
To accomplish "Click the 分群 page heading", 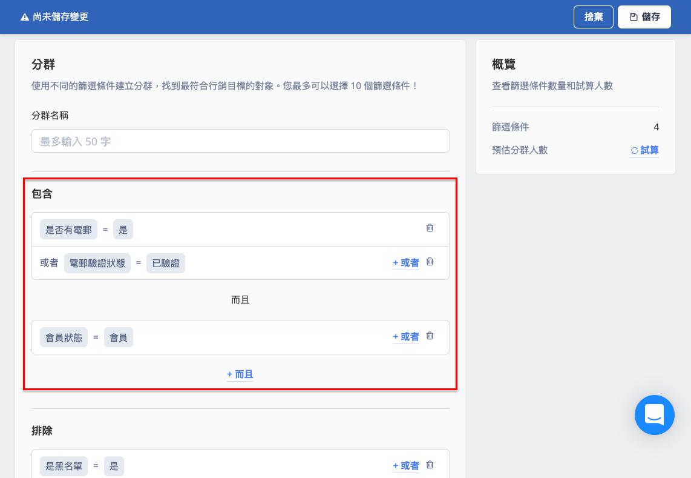I will [43, 64].
